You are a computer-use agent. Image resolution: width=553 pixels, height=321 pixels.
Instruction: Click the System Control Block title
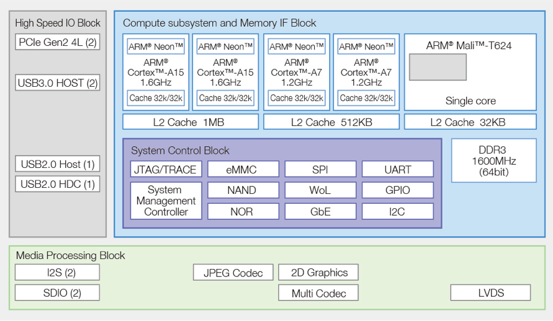pos(180,151)
